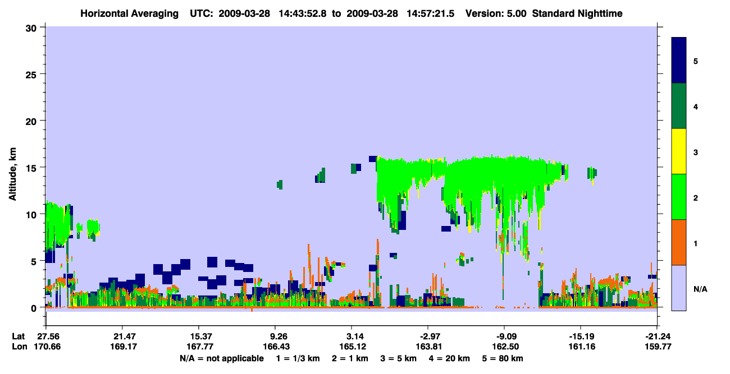Click the longitude value 165.12
This screenshot has width=730, height=374.
point(352,347)
